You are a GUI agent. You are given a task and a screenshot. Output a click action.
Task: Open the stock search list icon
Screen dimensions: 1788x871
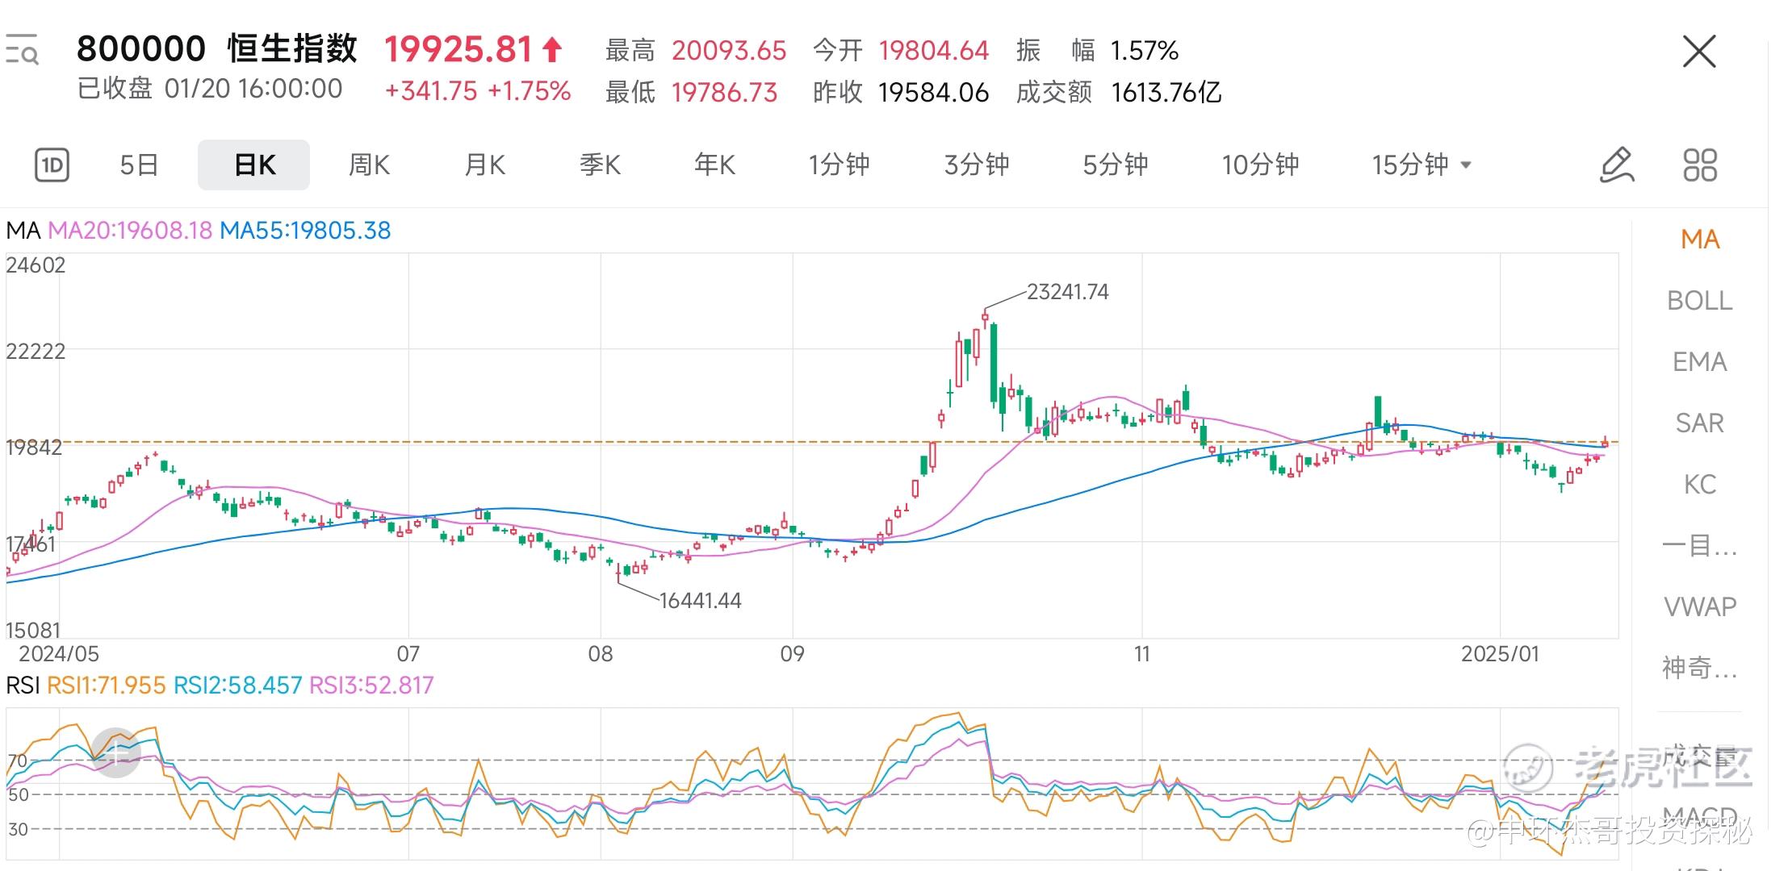(x=22, y=51)
